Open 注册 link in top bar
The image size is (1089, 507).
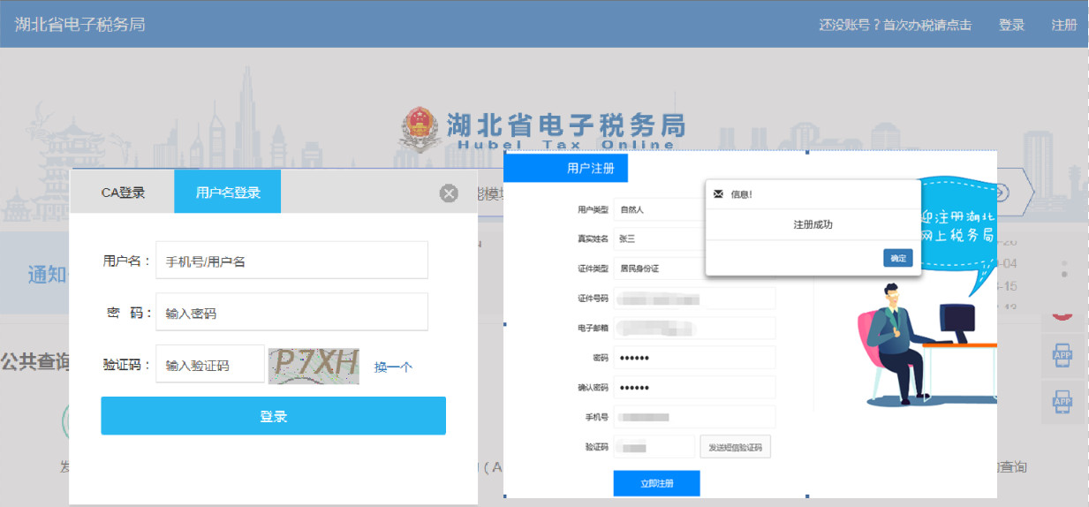point(1064,25)
